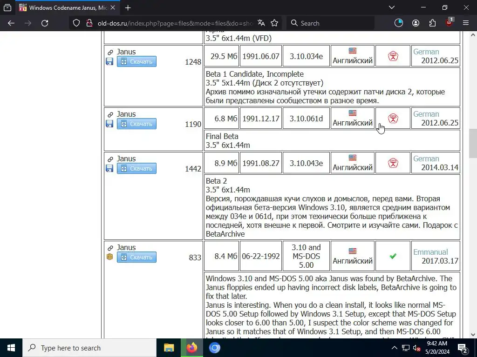Image resolution: width=477 pixels, height=357 pixels.
Task: Open the uBlock Origin extension icon
Action: pyautogui.click(x=449, y=22)
